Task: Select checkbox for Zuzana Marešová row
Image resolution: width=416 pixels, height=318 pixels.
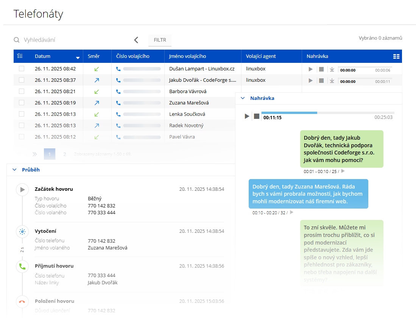Action: pyautogui.click(x=22, y=103)
